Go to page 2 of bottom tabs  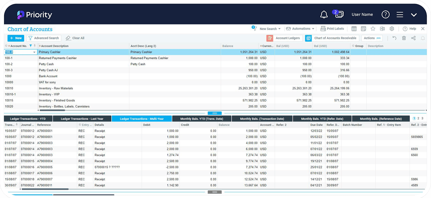[418, 118]
